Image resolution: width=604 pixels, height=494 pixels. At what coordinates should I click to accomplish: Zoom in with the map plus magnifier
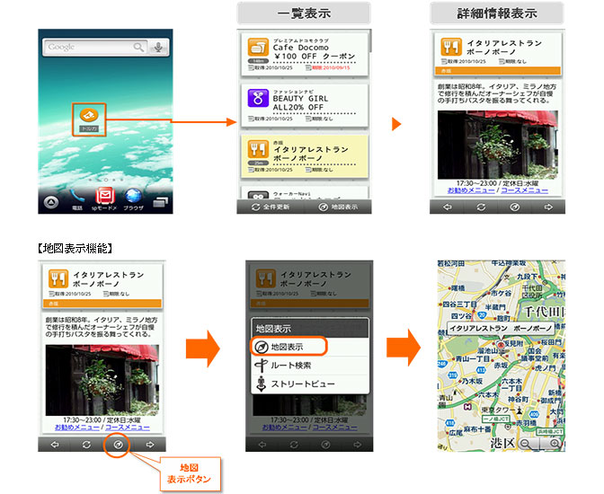(555, 444)
